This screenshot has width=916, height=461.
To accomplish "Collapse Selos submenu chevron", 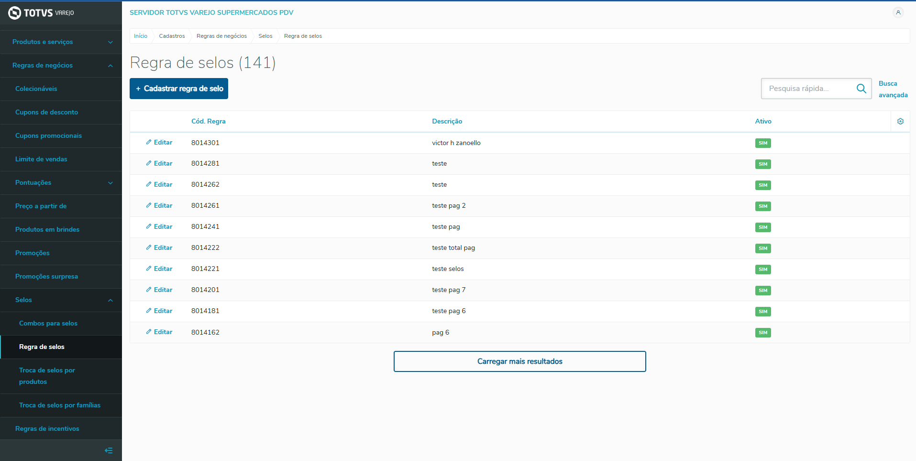I will [110, 300].
